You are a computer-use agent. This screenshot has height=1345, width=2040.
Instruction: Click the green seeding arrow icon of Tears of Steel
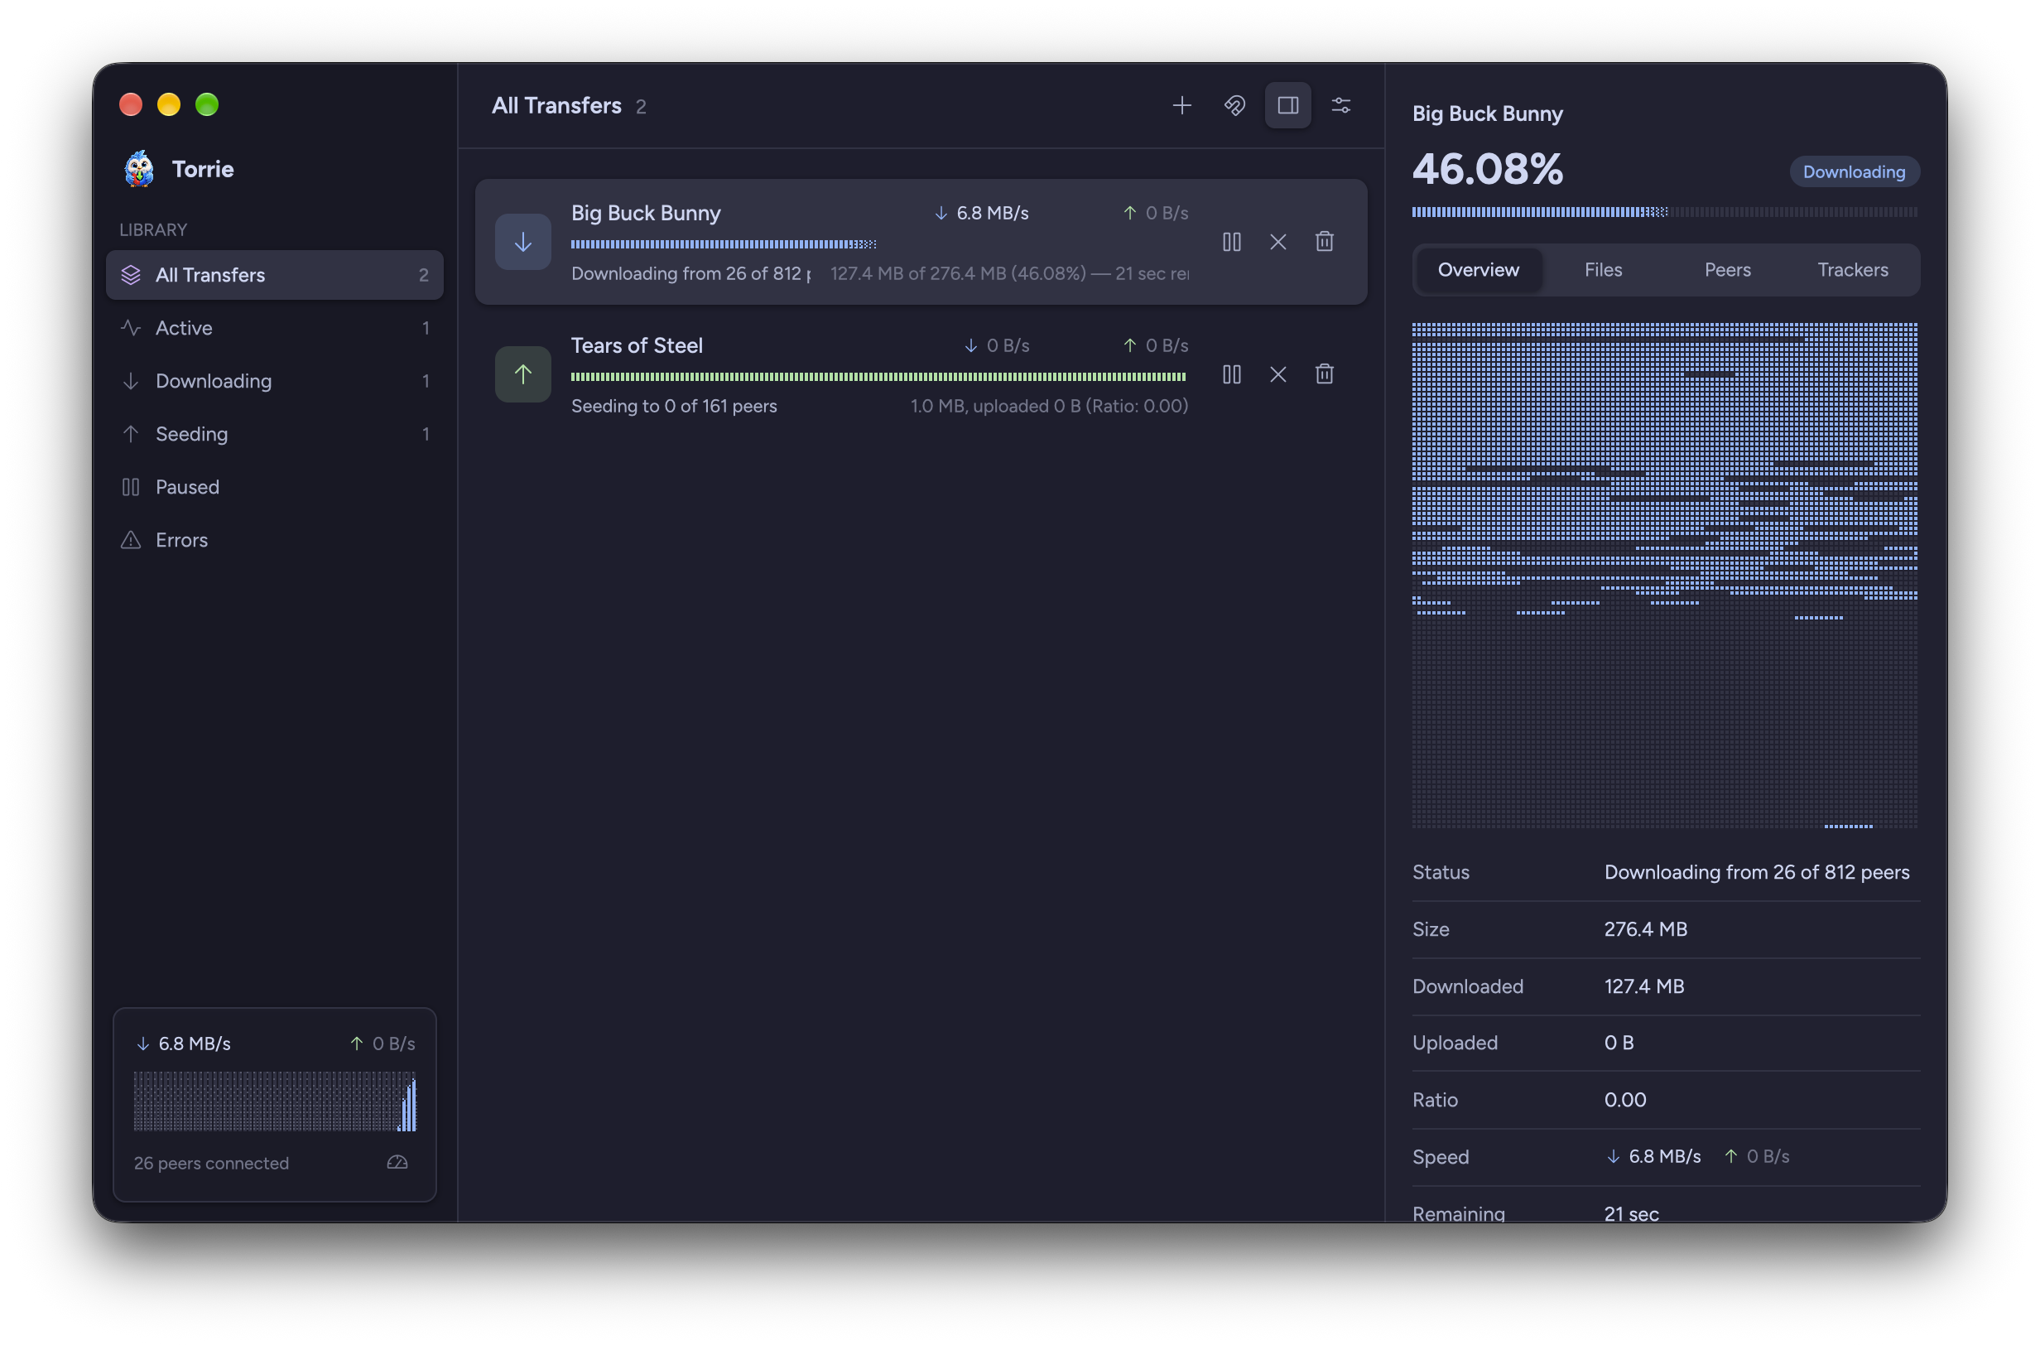point(523,374)
